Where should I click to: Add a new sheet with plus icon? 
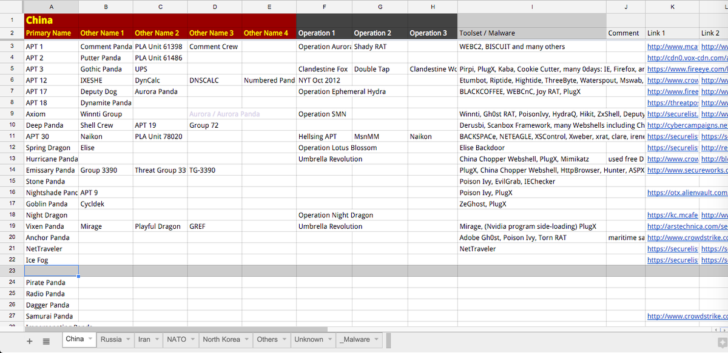click(x=30, y=341)
